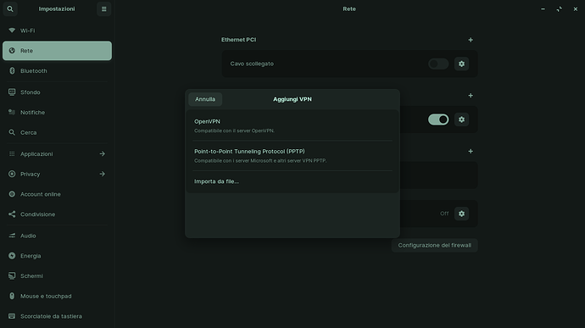Viewport: 585px width, 328px height.
Task: Open gear settings next to Off label
Action: [x=461, y=214]
